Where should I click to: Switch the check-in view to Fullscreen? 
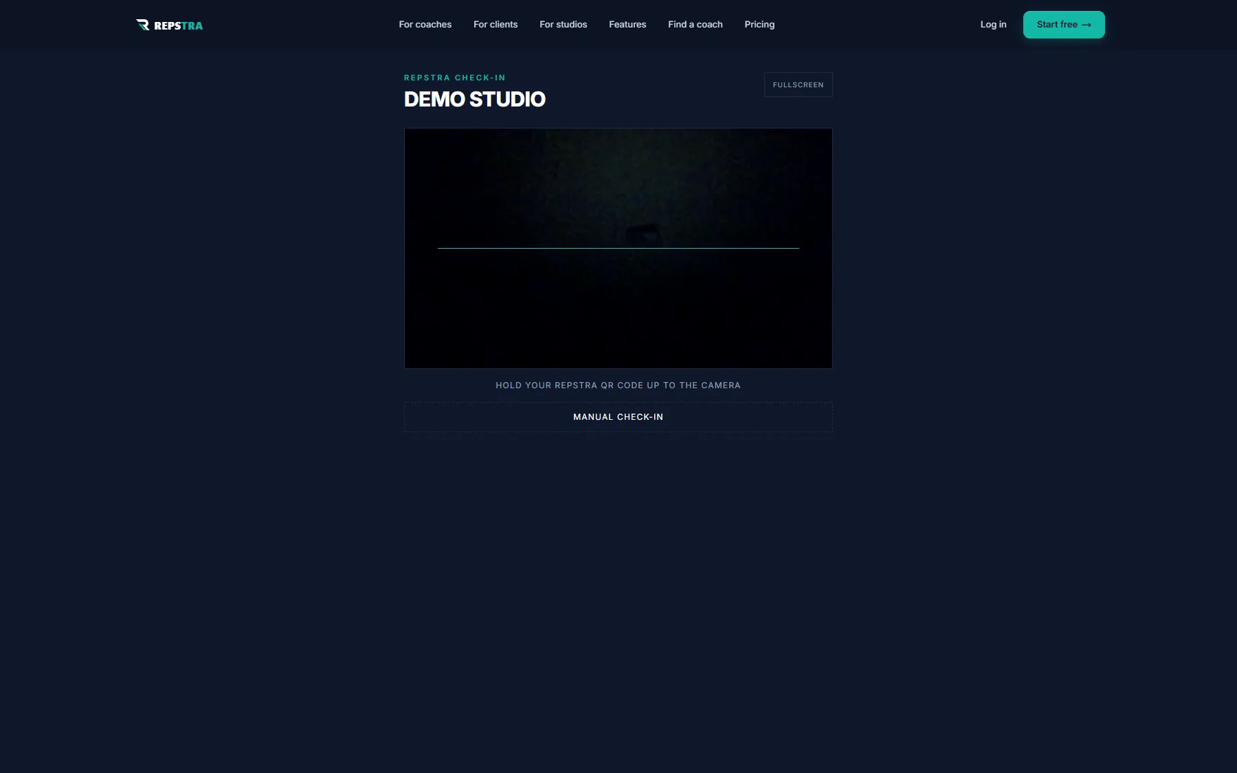click(x=799, y=85)
